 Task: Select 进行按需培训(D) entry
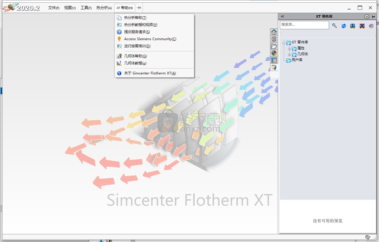click(x=154, y=46)
